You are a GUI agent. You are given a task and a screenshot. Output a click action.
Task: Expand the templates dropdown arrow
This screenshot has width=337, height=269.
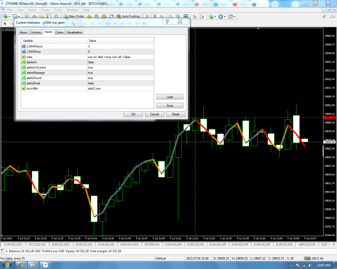tap(234, 17)
